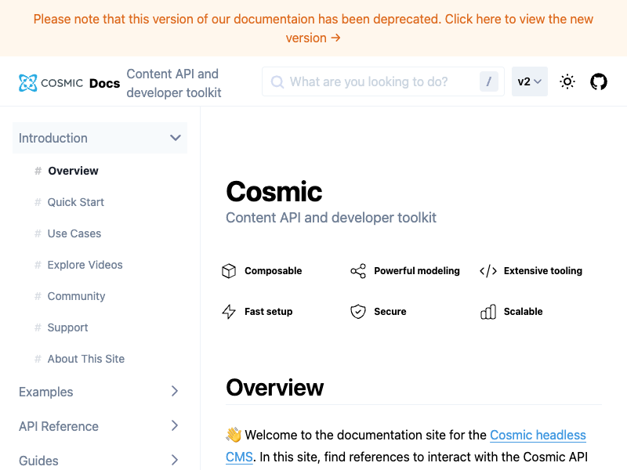This screenshot has width=627, height=470.
Task: Click the Composable cube icon
Action: (229, 271)
